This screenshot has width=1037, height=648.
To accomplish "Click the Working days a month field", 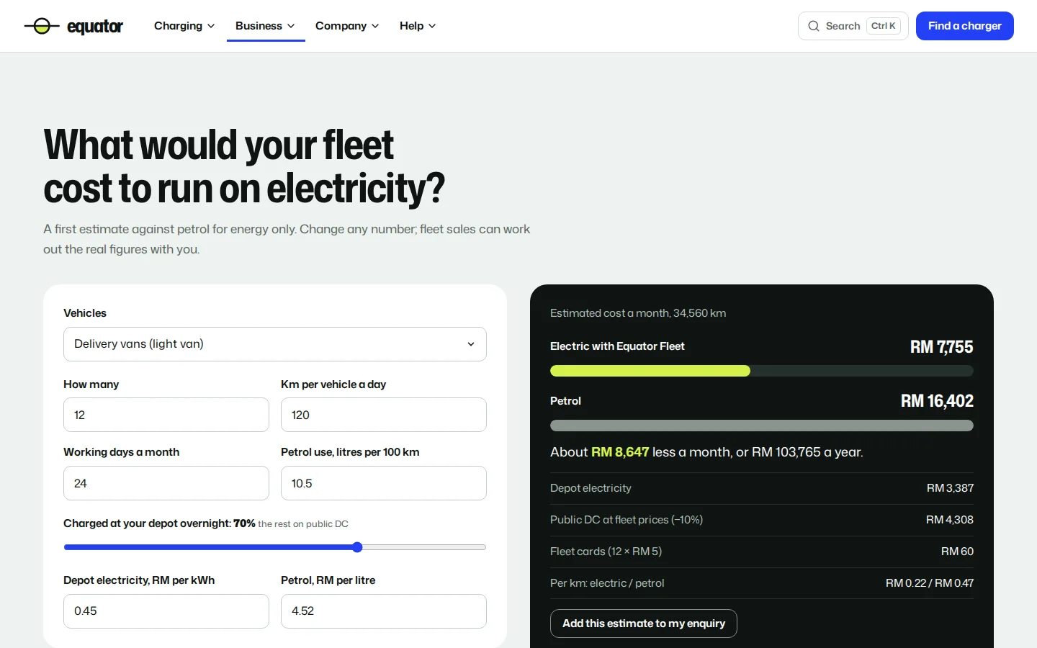I will tap(166, 483).
